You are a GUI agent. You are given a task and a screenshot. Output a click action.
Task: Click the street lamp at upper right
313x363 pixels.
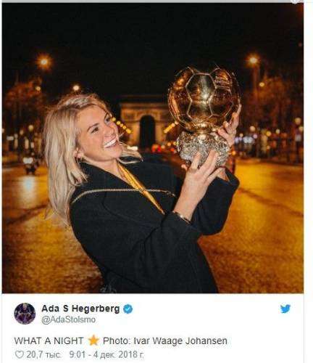tap(253, 60)
